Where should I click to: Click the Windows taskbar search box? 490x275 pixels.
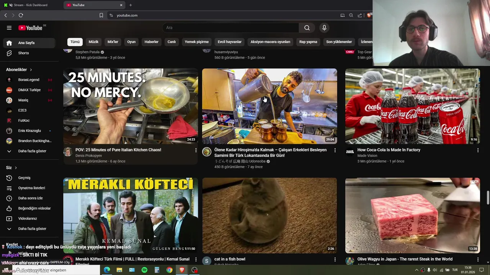56,270
